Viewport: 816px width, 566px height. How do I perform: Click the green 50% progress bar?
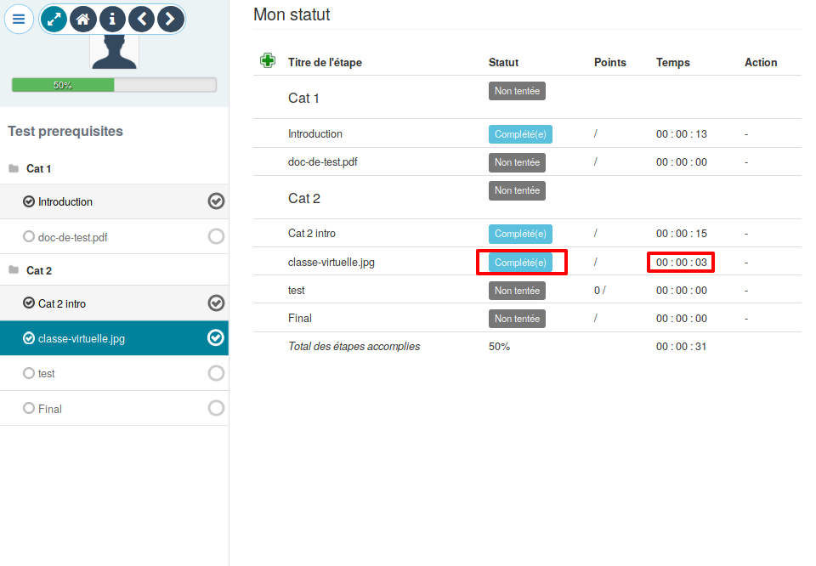click(64, 84)
